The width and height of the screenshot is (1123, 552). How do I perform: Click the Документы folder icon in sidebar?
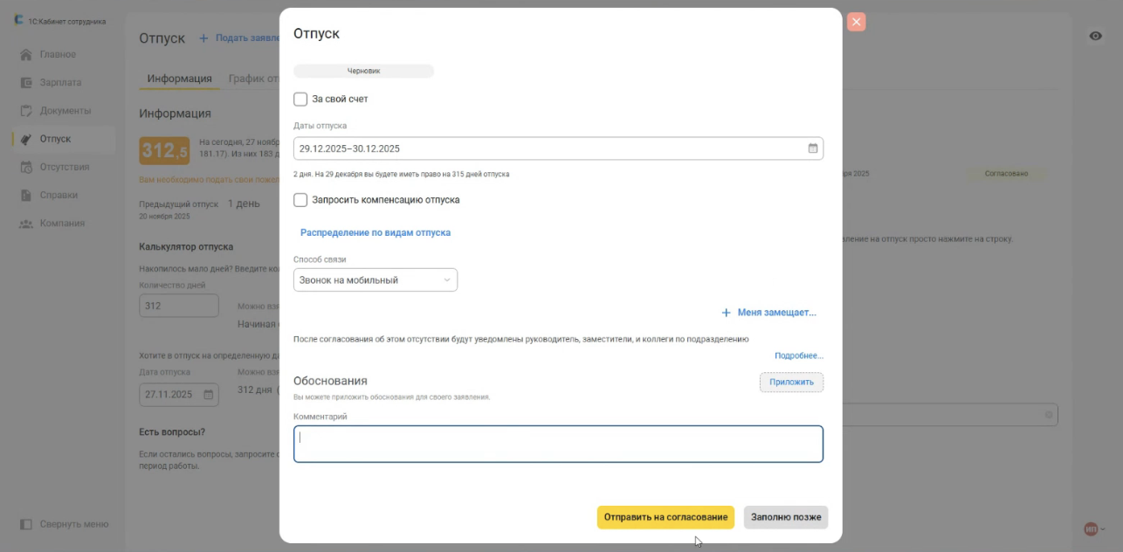[x=26, y=111]
